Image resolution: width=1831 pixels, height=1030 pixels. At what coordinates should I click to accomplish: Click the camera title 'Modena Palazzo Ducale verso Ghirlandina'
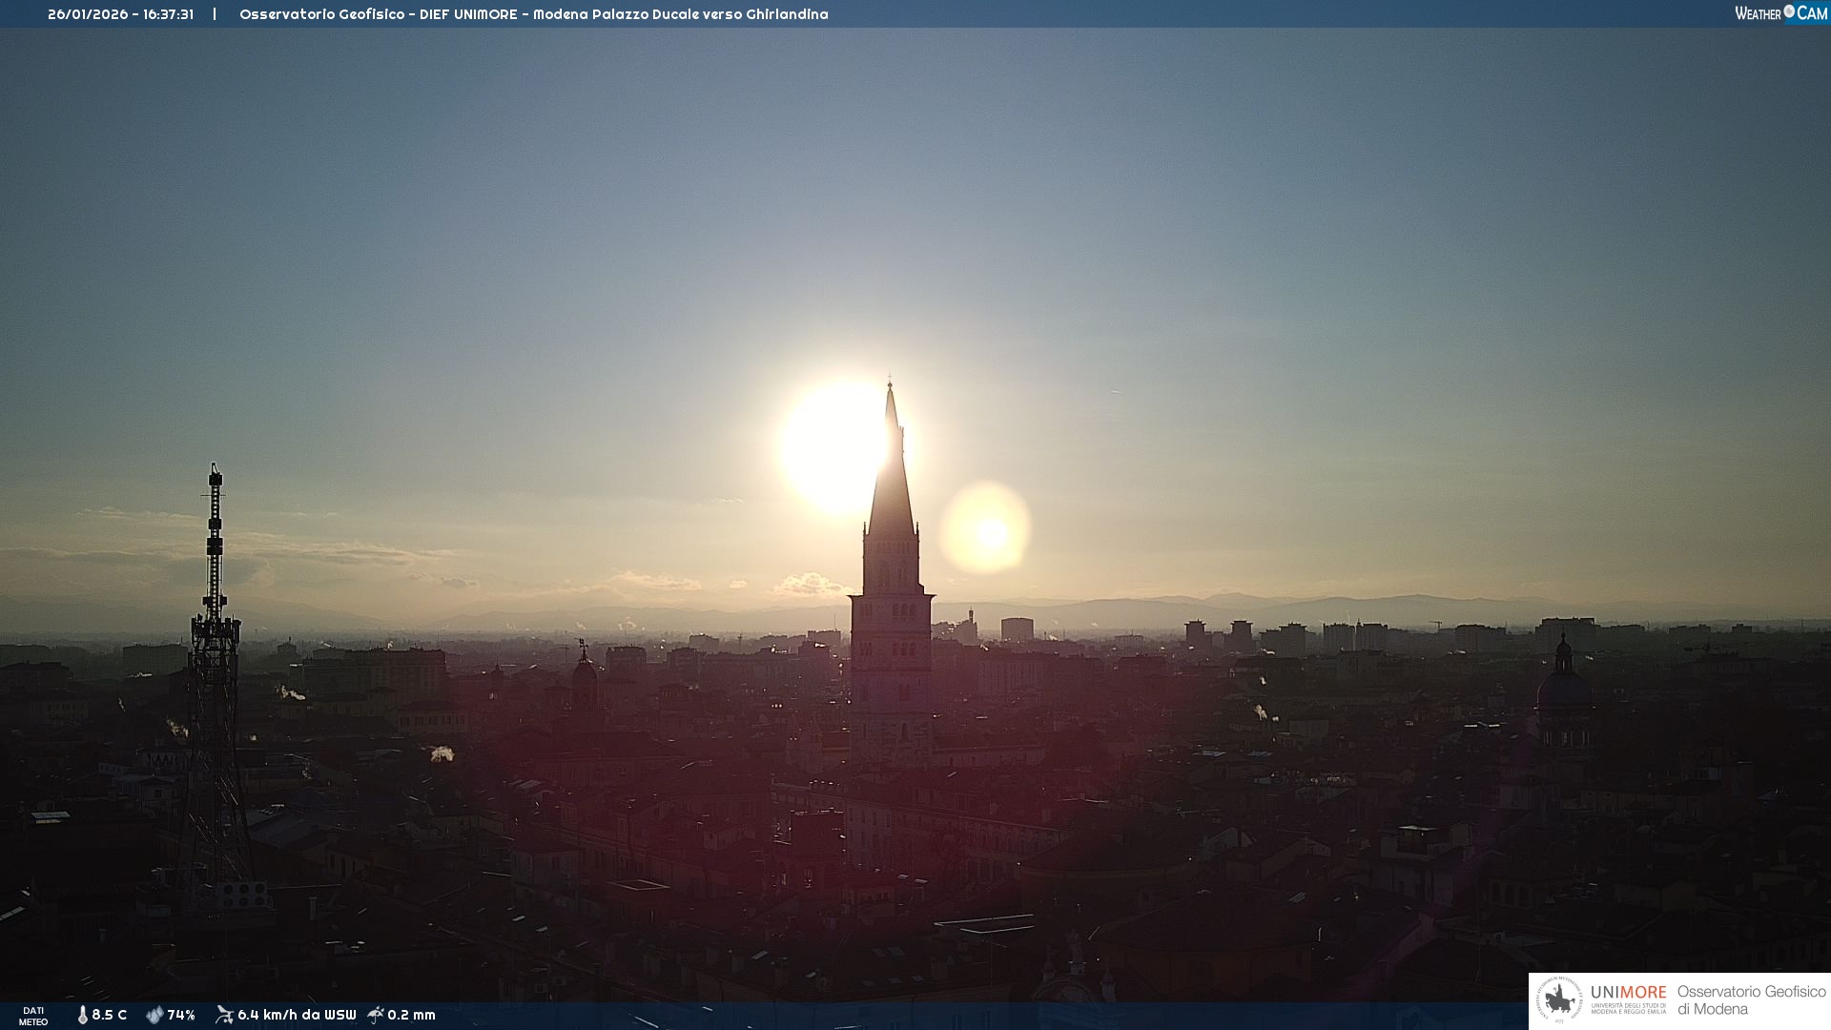(x=680, y=14)
